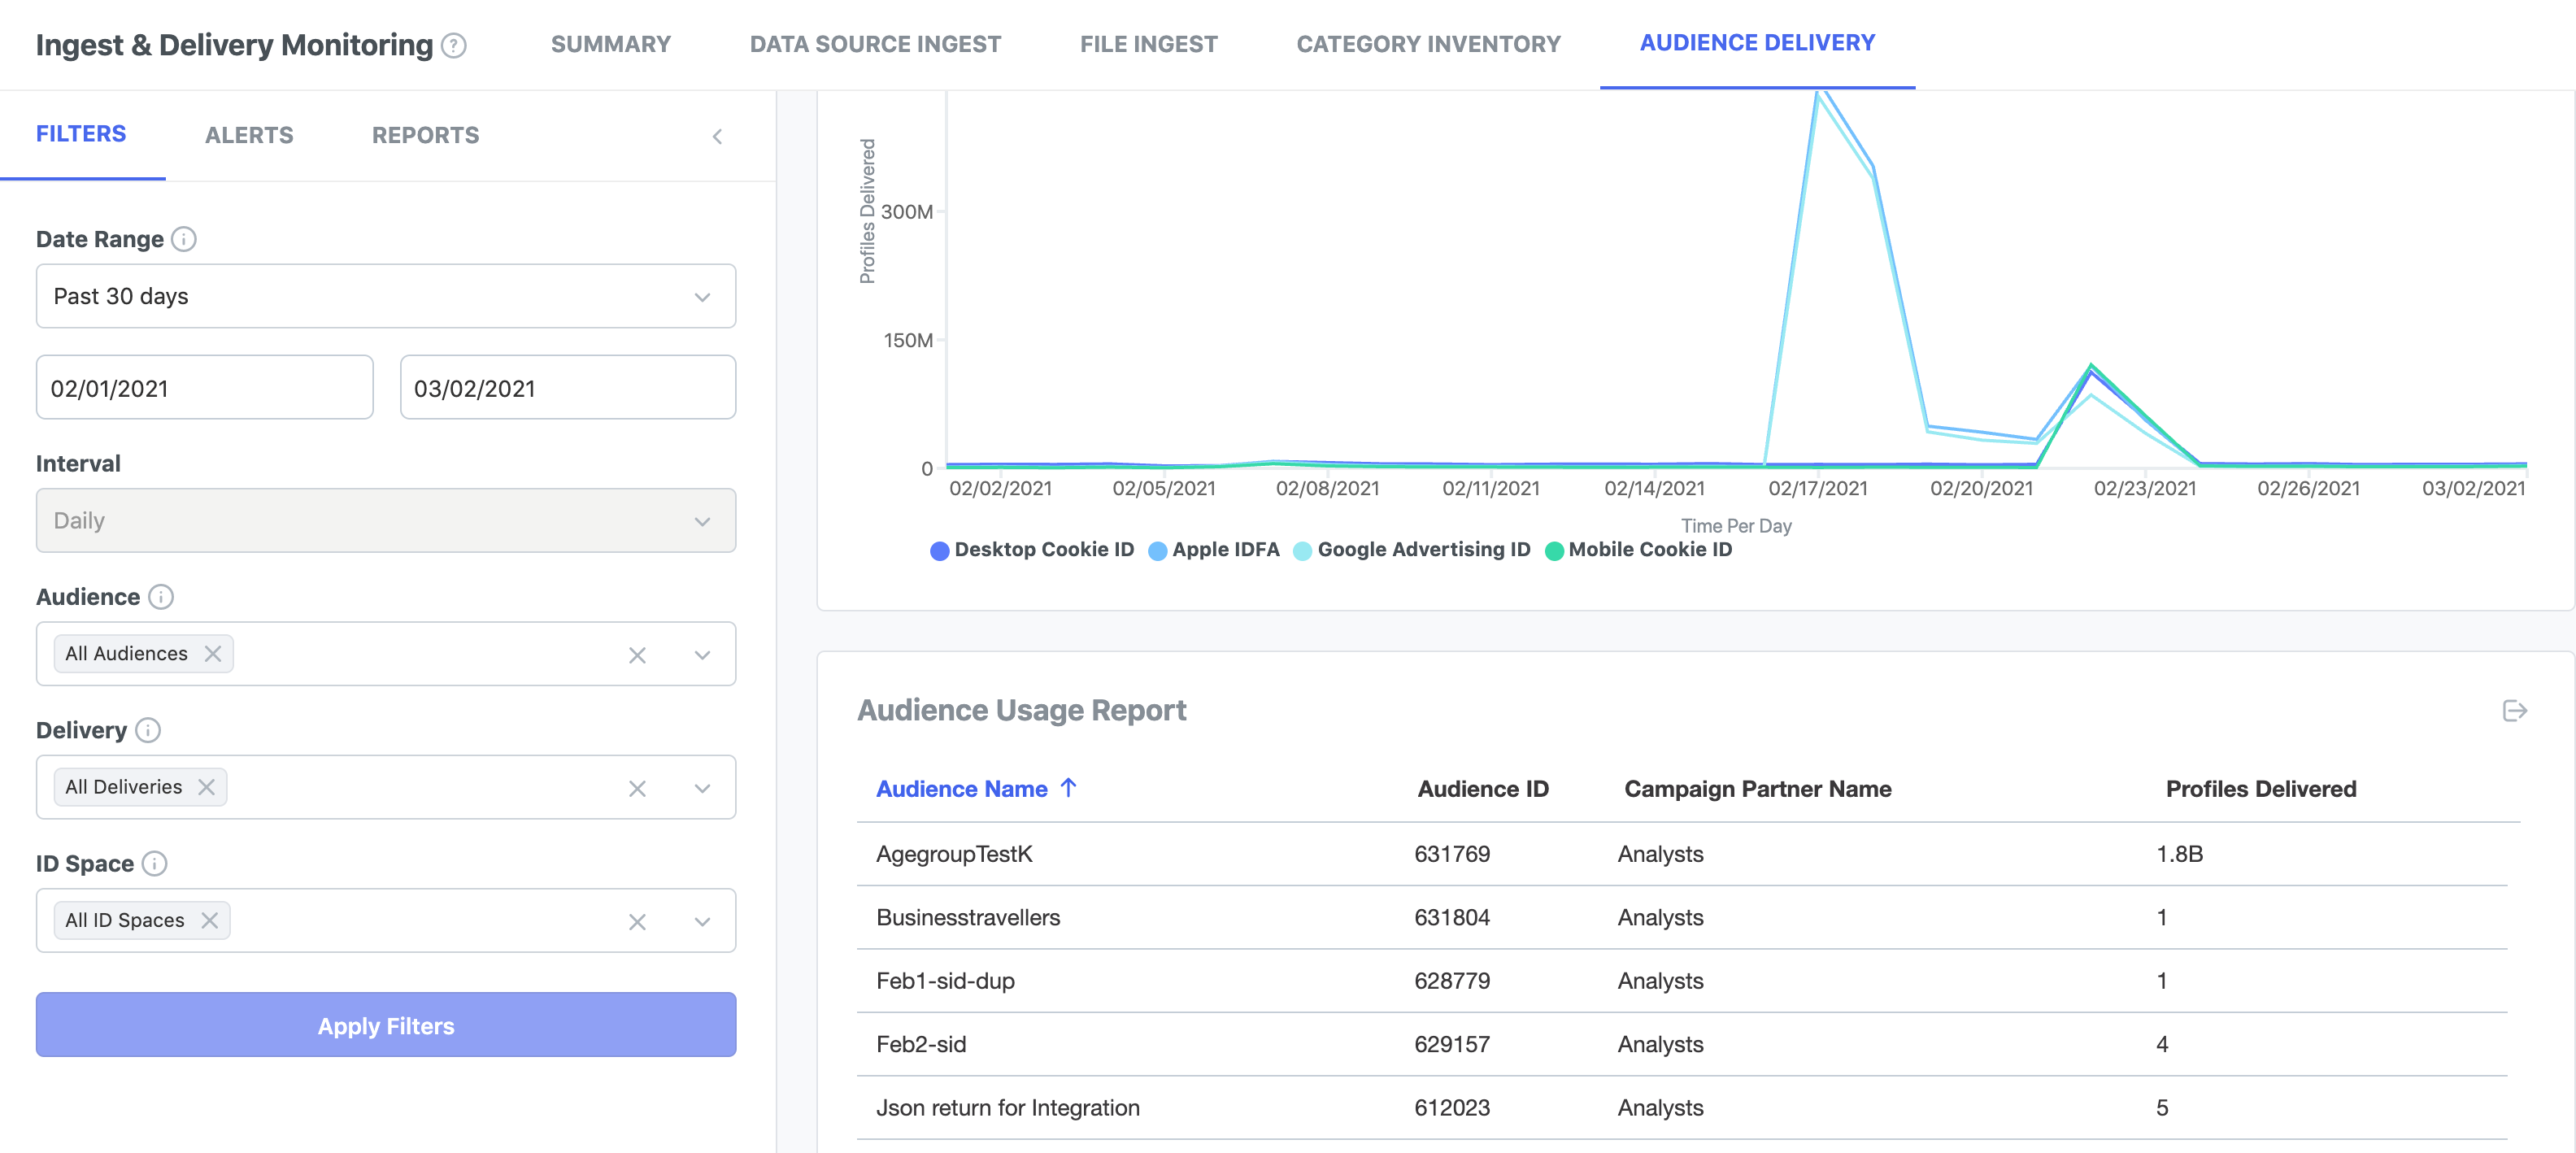Click the Audience info icon
Viewport: 2576px width, 1153px height.
161,597
